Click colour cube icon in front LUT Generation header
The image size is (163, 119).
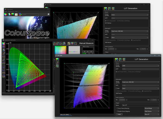coord(117,59)
